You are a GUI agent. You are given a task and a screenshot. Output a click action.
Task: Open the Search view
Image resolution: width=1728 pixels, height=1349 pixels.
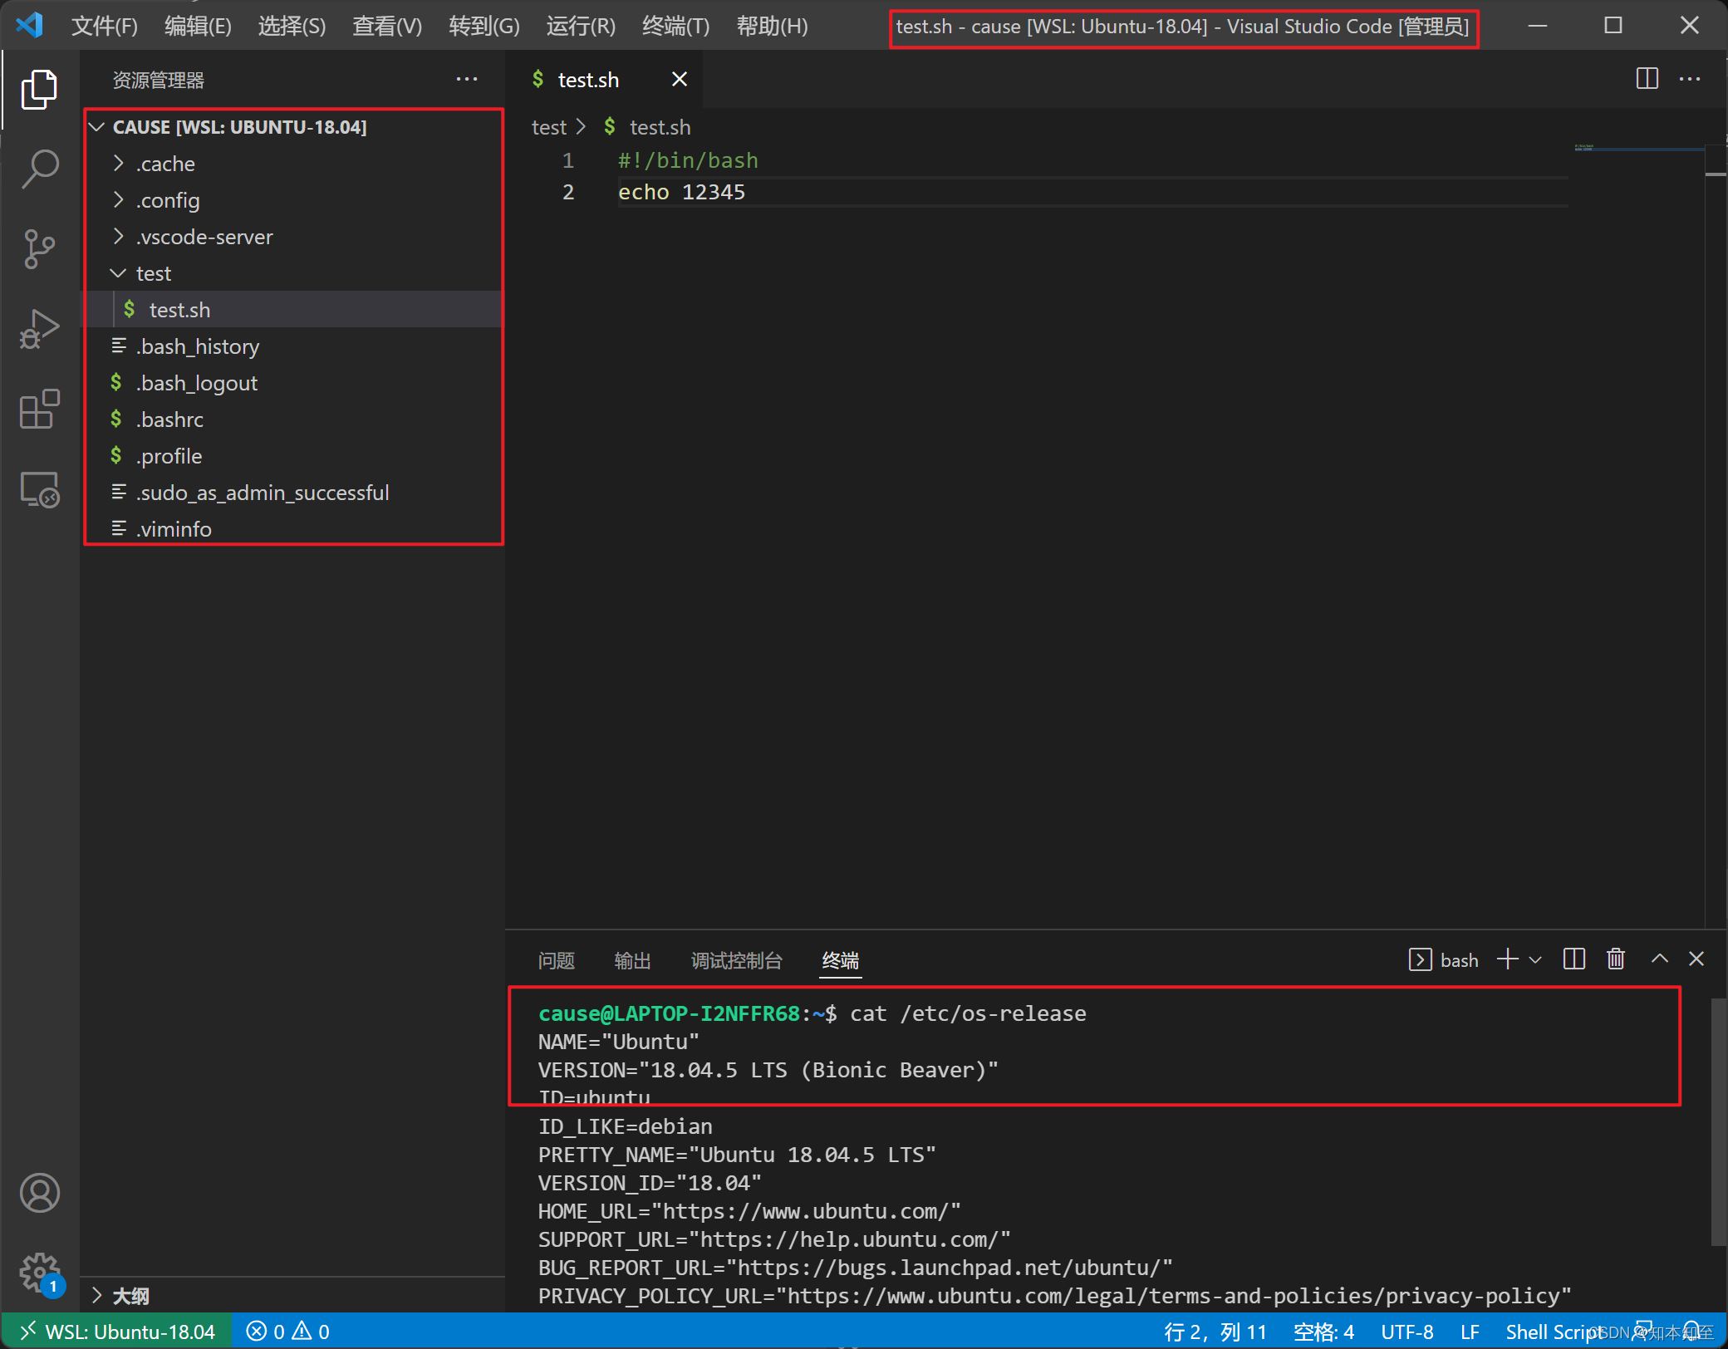pyautogui.click(x=39, y=169)
